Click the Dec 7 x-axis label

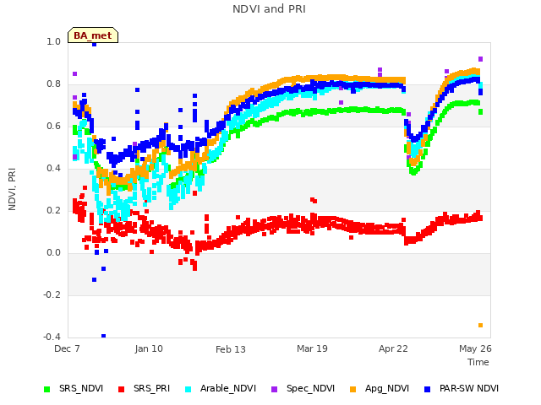point(67,348)
